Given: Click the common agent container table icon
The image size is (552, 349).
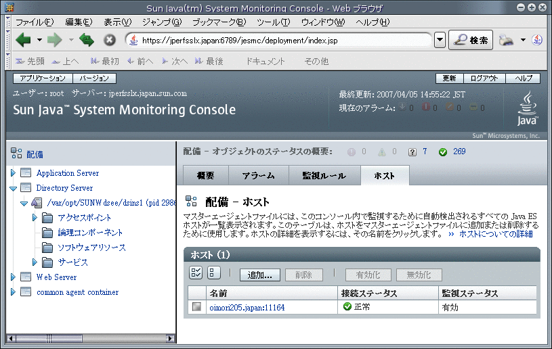Looking at the screenshot, I should click(x=26, y=292).
